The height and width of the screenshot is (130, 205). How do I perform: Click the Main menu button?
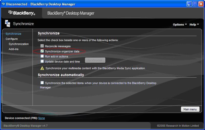[x=190, y=109]
